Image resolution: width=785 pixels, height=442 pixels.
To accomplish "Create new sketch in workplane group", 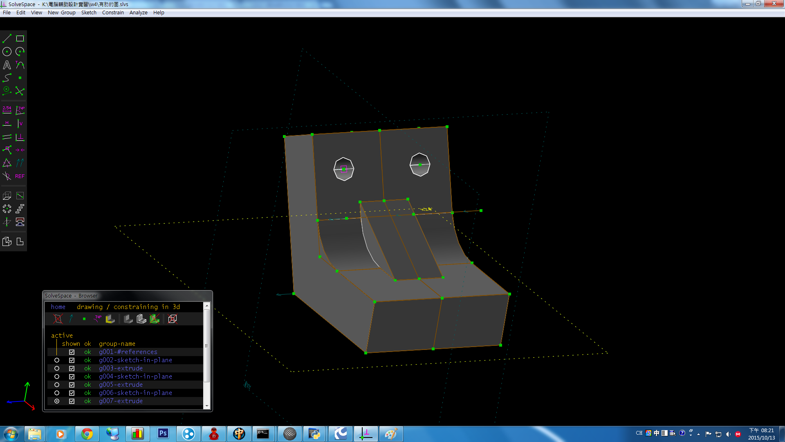I will [x=20, y=196].
